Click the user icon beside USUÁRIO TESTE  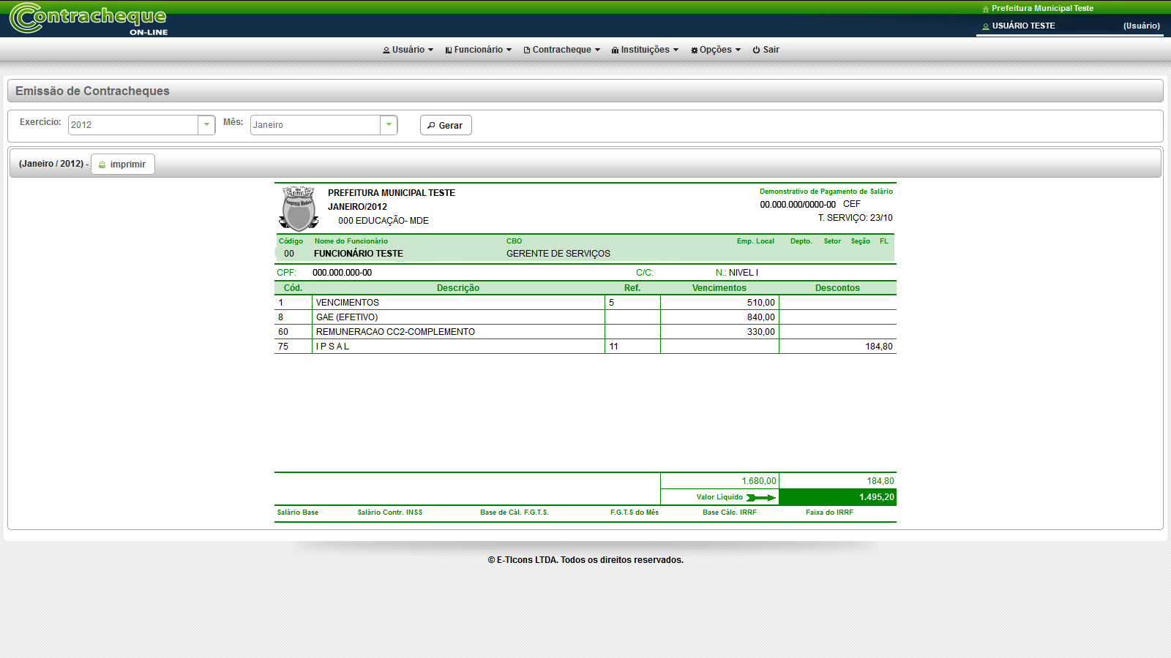(x=985, y=26)
